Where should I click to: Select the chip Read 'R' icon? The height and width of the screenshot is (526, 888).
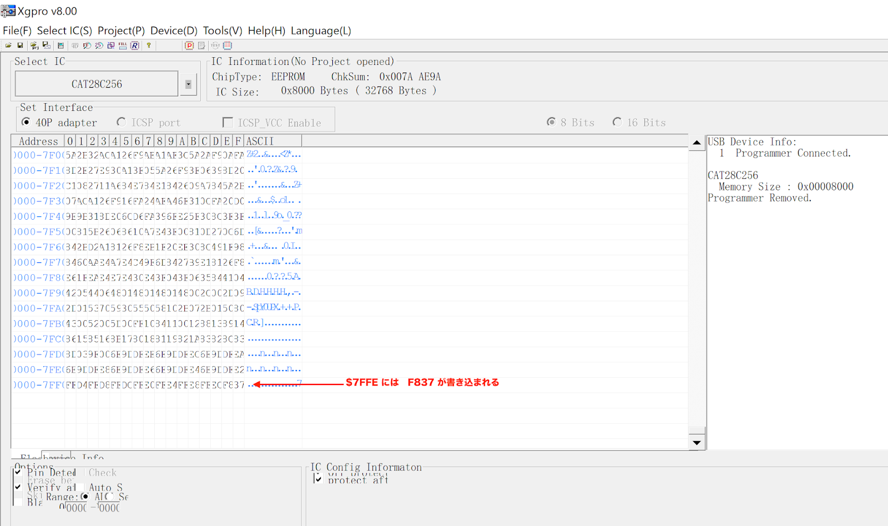pyautogui.click(x=135, y=45)
